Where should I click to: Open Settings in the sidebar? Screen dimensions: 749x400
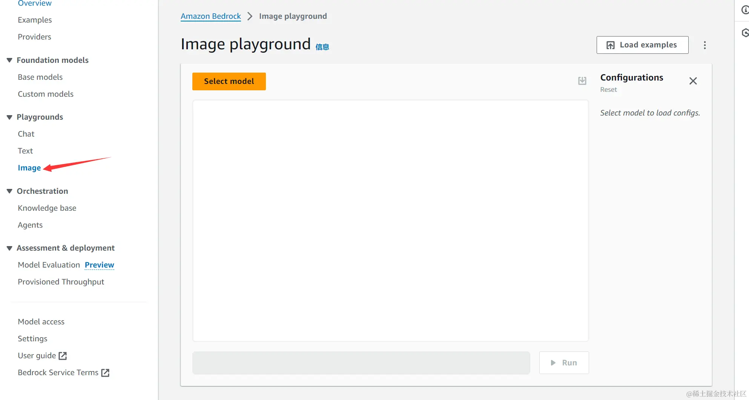[32, 339]
